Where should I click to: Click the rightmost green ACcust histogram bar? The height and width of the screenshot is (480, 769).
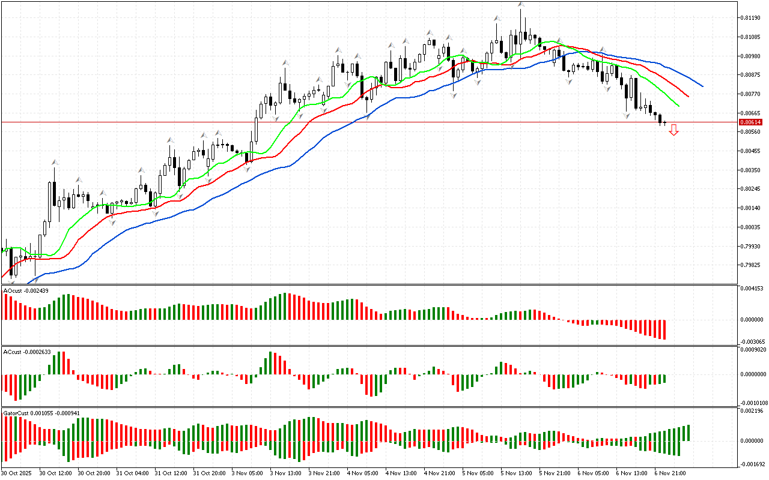(x=664, y=379)
